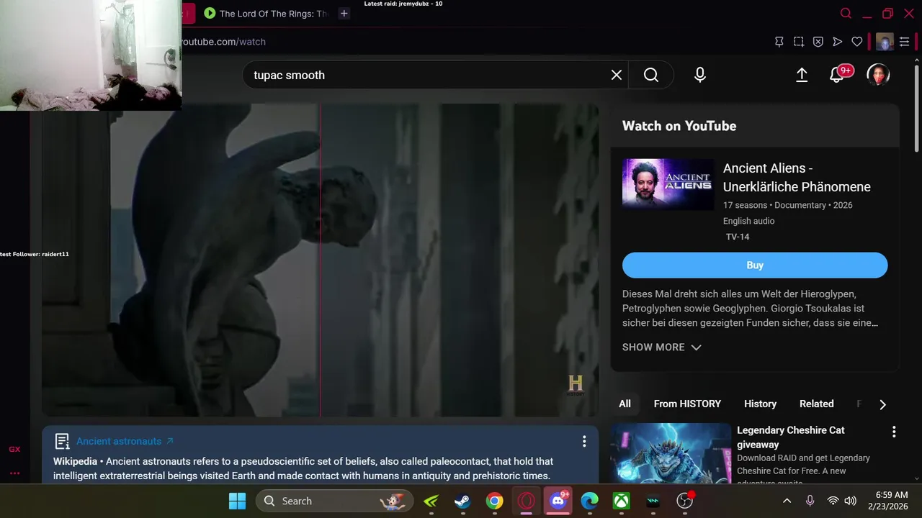The image size is (922, 518).
Task: Open Xbox app from the taskbar
Action: pos(621,501)
